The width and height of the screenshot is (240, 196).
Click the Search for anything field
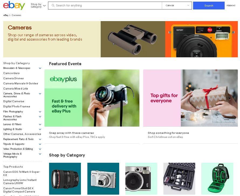[x=105, y=5]
